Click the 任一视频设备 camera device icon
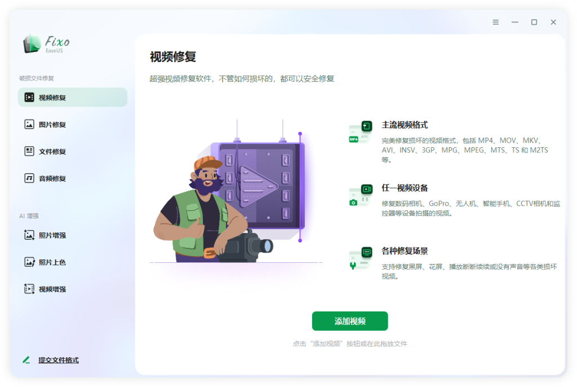577x387 pixels. point(360,195)
